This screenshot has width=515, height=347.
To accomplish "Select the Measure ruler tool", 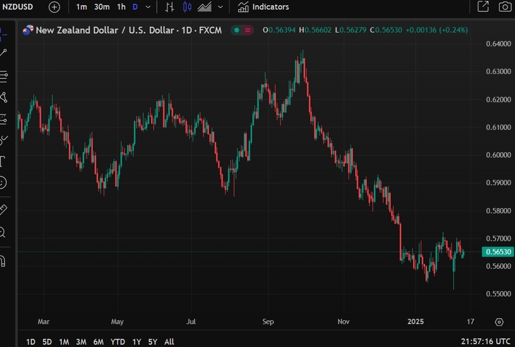I will click(3, 210).
